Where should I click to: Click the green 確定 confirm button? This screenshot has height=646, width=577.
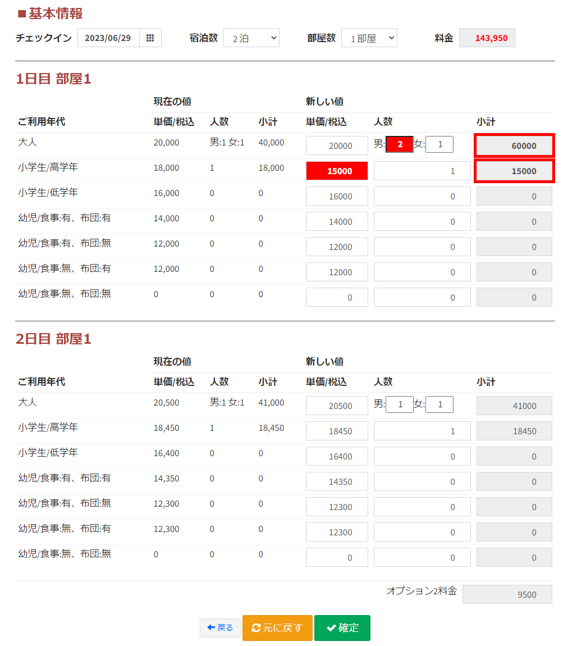(342, 628)
